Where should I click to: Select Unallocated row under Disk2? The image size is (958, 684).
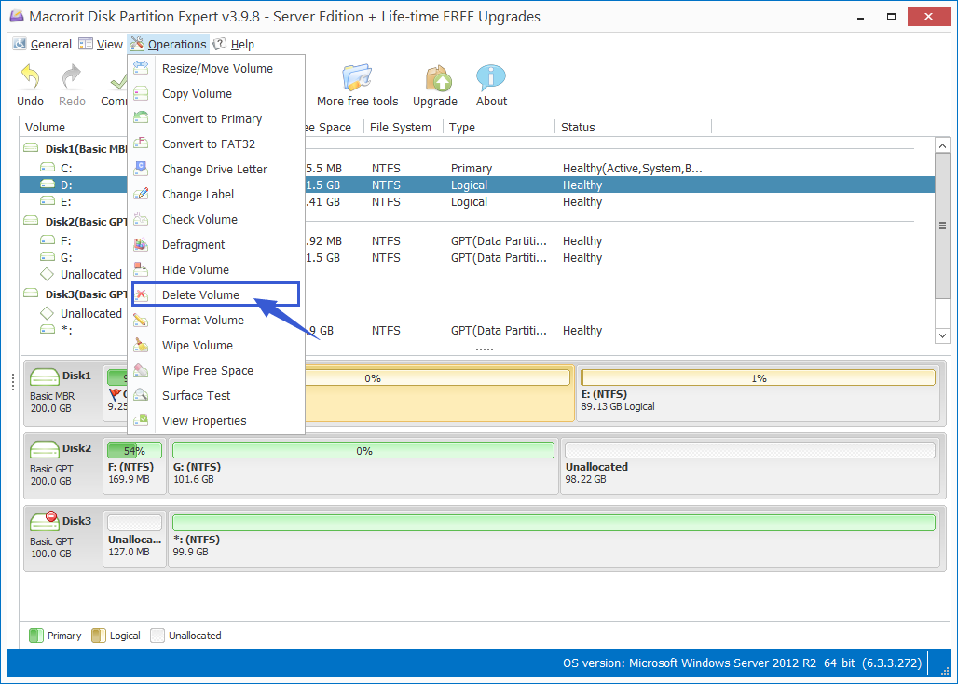477,274
